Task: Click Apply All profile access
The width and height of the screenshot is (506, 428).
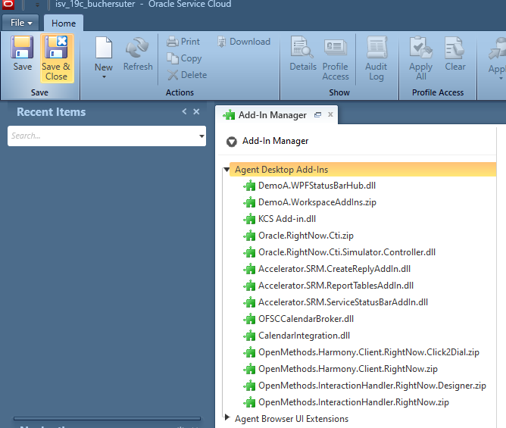Action: [x=421, y=58]
